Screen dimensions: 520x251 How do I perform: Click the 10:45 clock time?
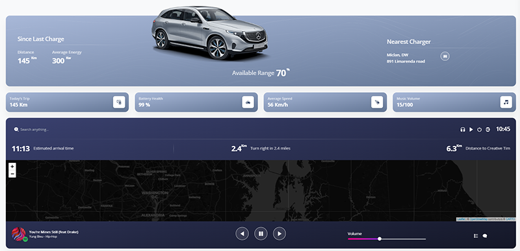[x=503, y=129]
